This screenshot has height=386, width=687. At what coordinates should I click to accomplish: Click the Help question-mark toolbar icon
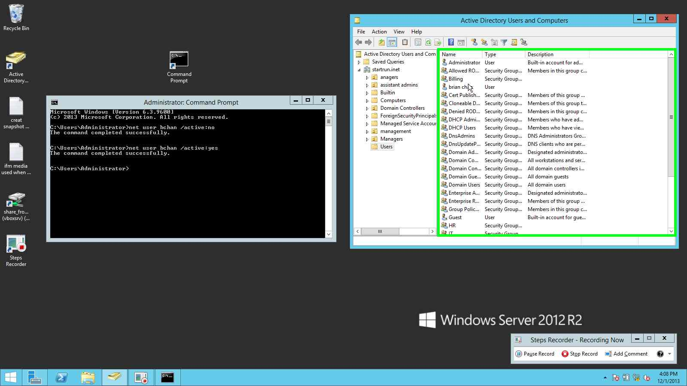450,42
